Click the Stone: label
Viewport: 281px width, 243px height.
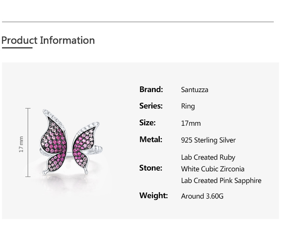click(x=151, y=168)
